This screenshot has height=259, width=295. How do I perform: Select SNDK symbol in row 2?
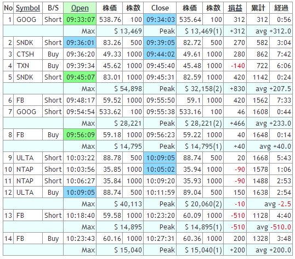pos(25,43)
